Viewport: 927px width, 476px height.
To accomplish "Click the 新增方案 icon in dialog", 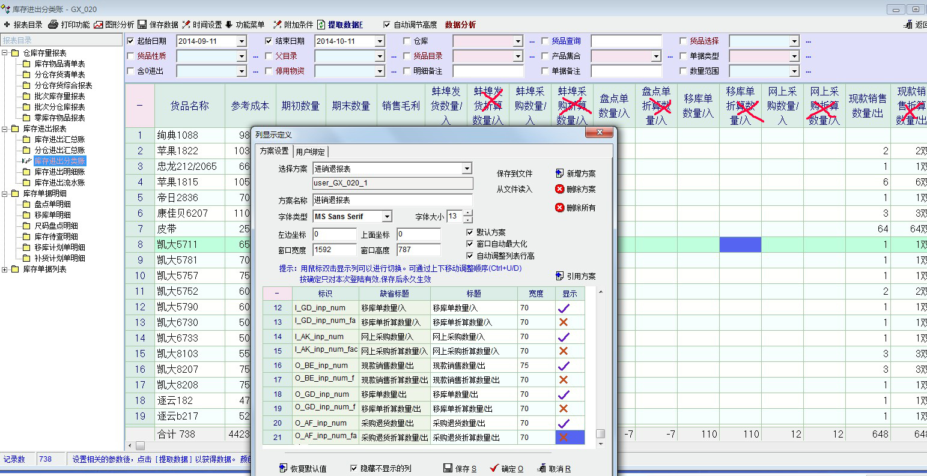I will pyautogui.click(x=560, y=173).
